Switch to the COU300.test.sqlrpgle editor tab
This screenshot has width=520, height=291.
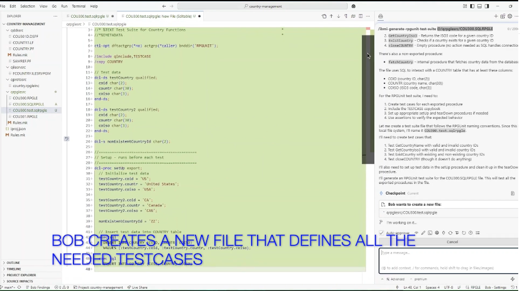(89, 16)
